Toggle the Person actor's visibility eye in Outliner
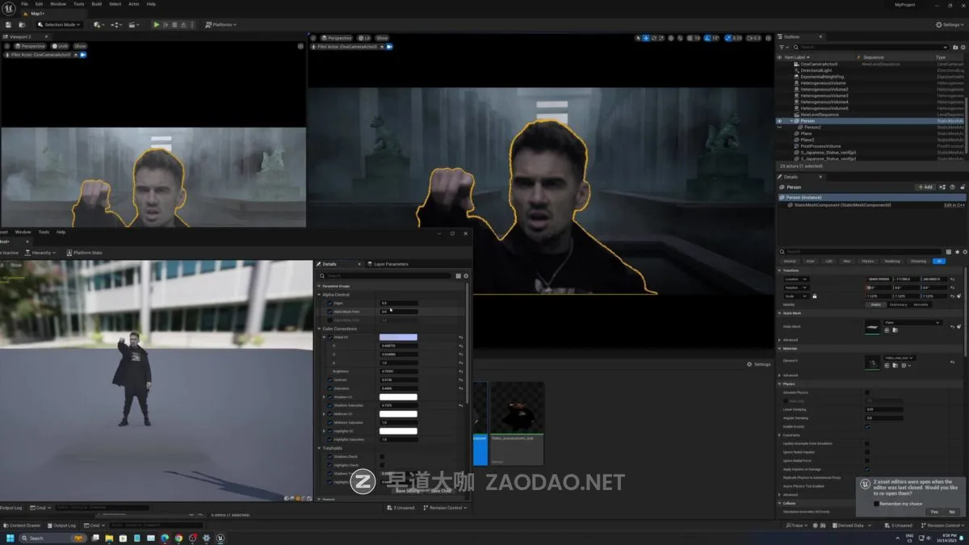Image resolution: width=969 pixels, height=545 pixels. pyautogui.click(x=781, y=120)
